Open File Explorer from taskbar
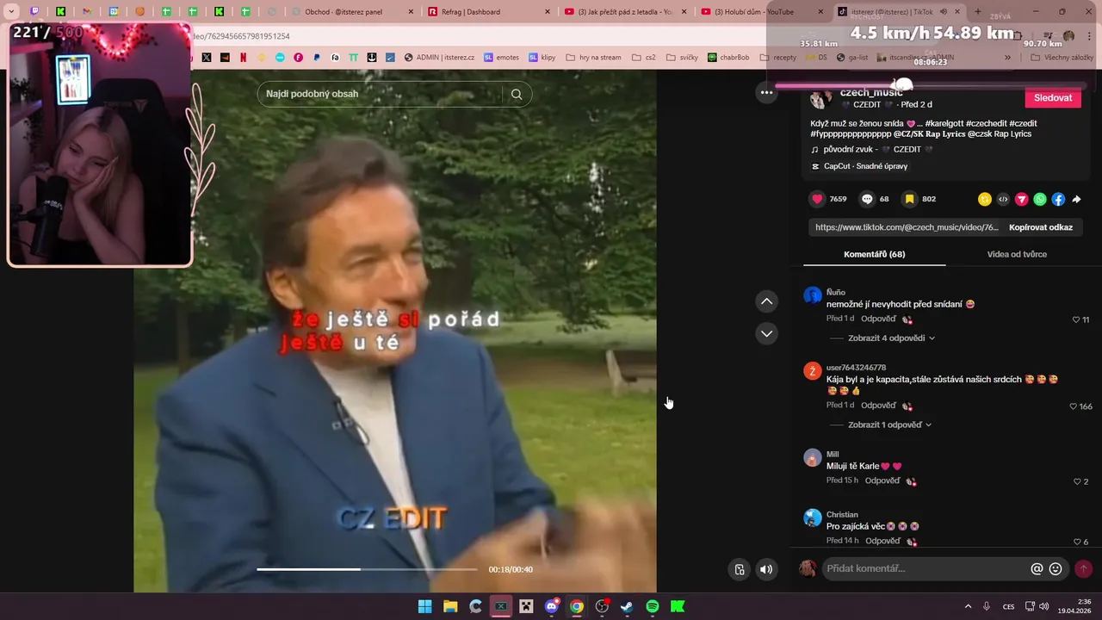The image size is (1102, 620). (450, 606)
